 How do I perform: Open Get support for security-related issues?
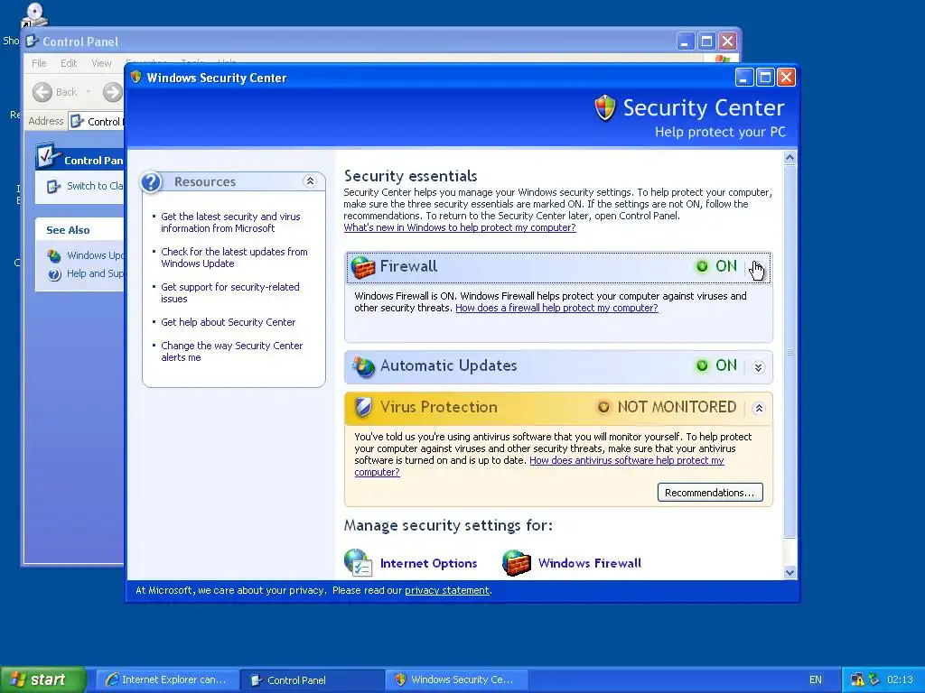tap(230, 293)
